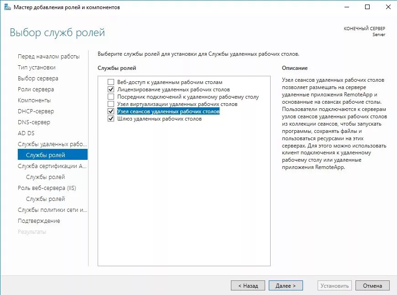Viewport: 397px width, 295px height.
Task: Open the Тип установки step
Action: pyautogui.click(x=37, y=68)
